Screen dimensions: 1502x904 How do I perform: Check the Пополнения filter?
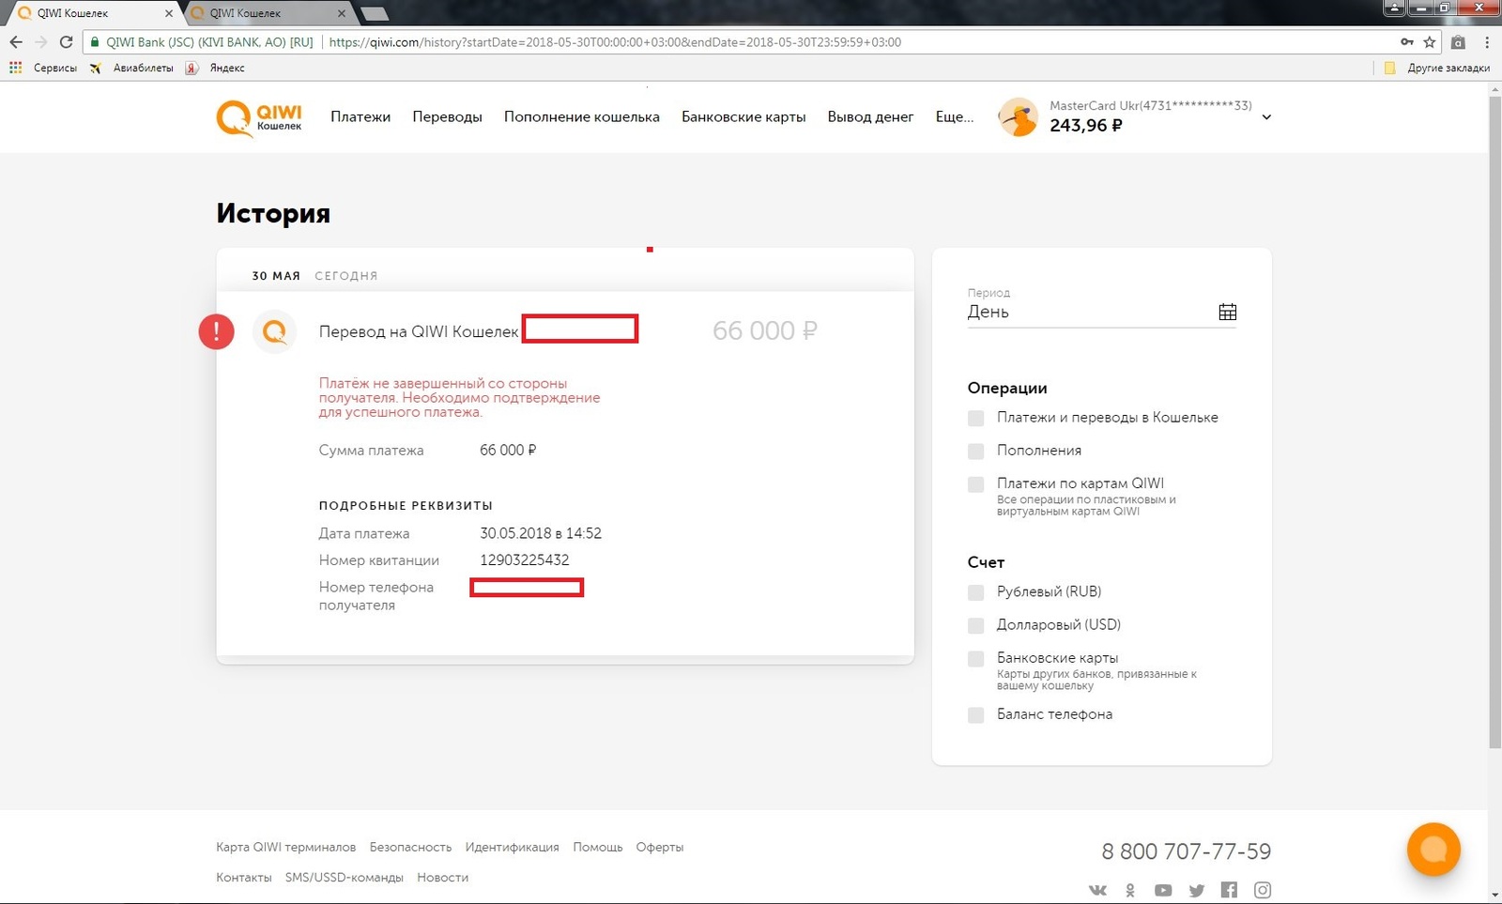976,451
